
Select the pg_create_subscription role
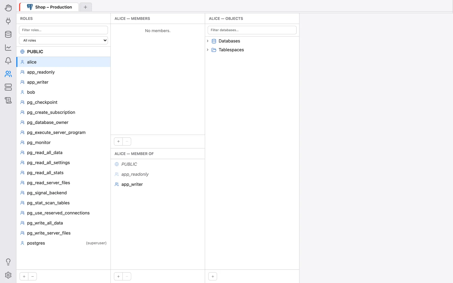click(x=63, y=112)
